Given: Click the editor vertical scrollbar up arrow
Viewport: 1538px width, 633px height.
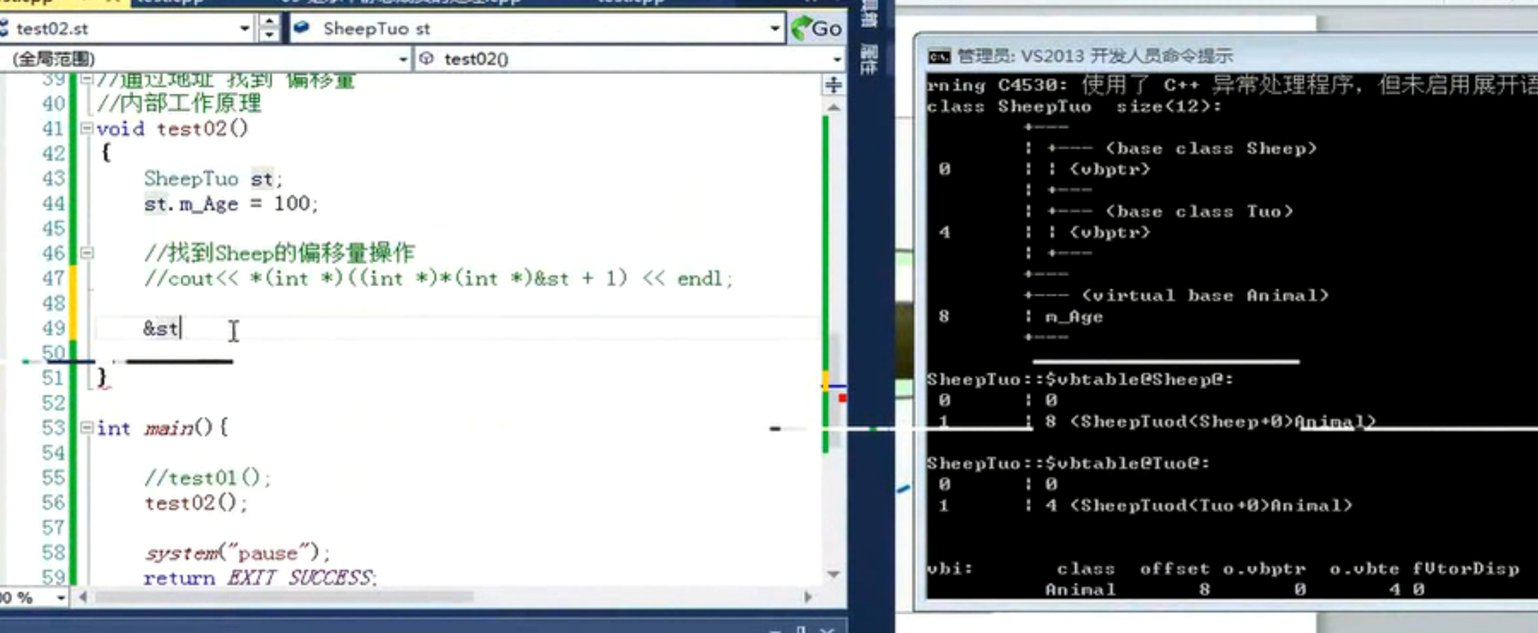Looking at the screenshot, I should pos(833,107).
